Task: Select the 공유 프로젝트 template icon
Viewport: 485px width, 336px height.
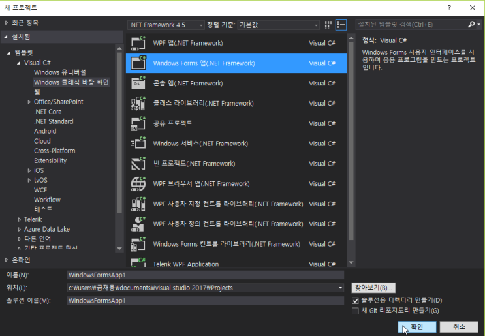Action: tap(138, 123)
